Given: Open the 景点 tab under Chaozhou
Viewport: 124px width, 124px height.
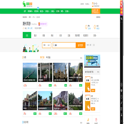Looking at the screenshot, I should (35, 36).
